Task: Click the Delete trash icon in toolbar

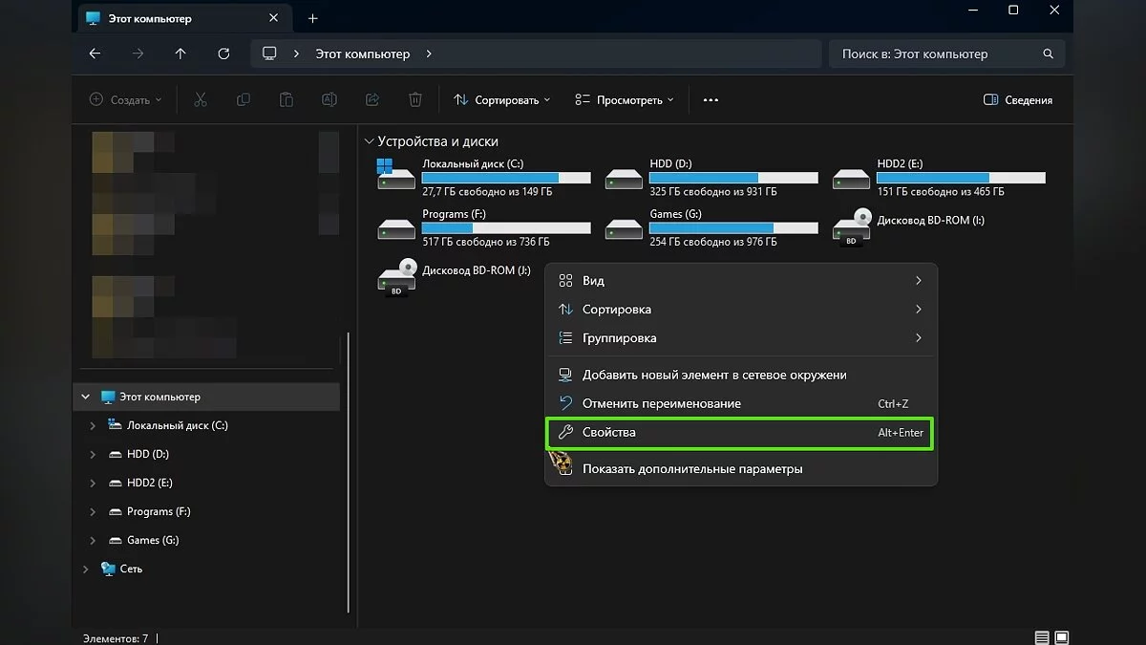Action: 415,100
